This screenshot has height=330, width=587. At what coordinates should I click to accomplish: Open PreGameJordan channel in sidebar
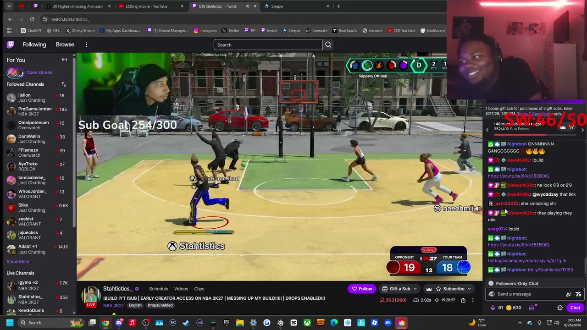pyautogui.click(x=37, y=111)
